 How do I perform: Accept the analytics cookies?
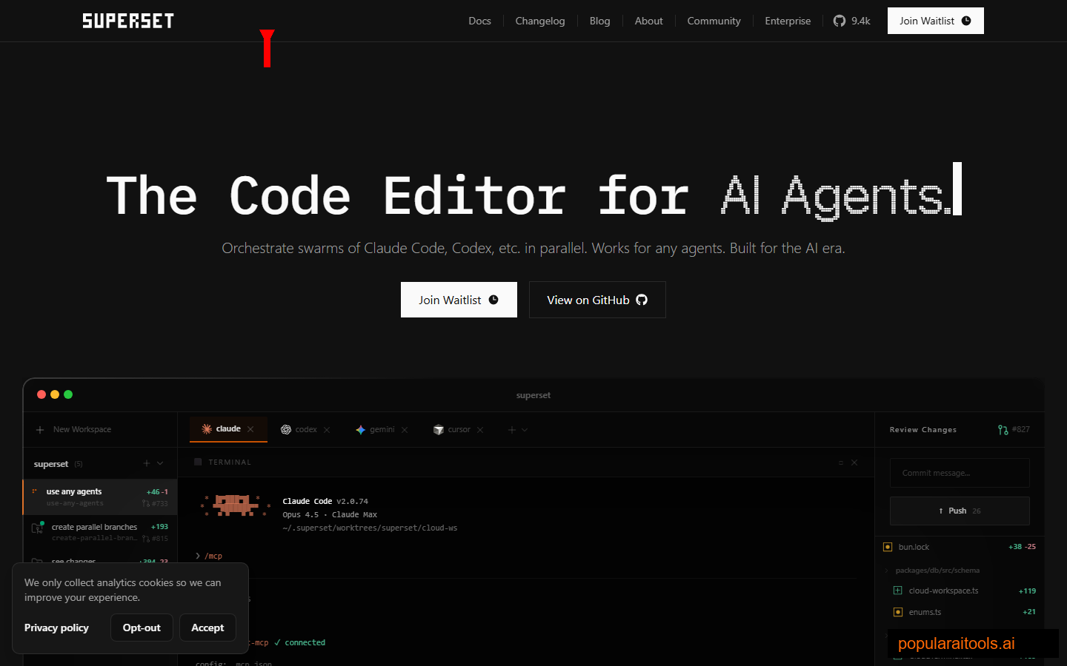click(207, 628)
